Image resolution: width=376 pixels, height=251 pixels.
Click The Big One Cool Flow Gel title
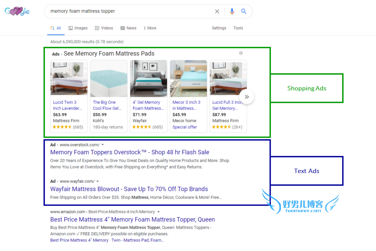[x=107, y=105]
